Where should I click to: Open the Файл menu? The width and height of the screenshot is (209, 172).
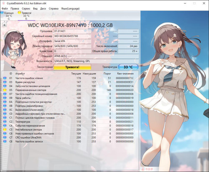click(x=5, y=8)
